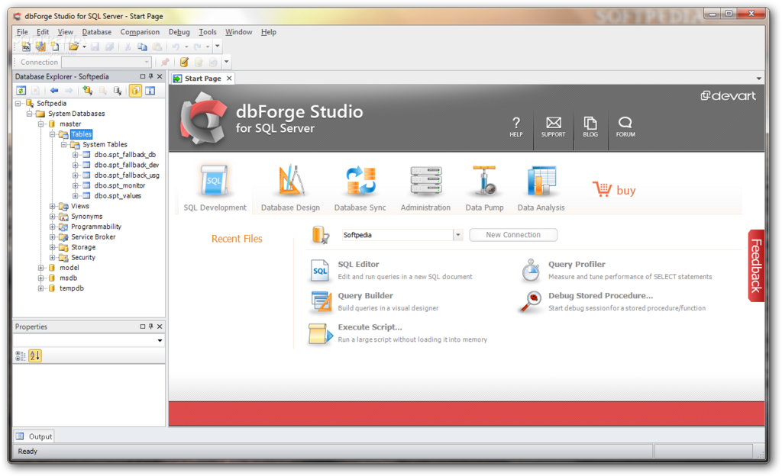
Task: Click the Support envelope icon
Action: pos(553,123)
